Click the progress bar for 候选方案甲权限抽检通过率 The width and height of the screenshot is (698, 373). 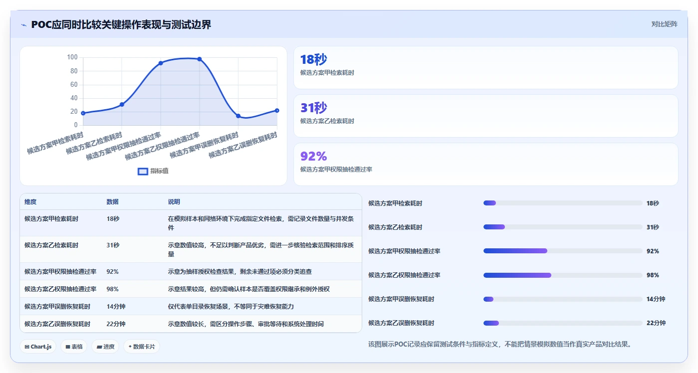pyautogui.click(x=563, y=251)
